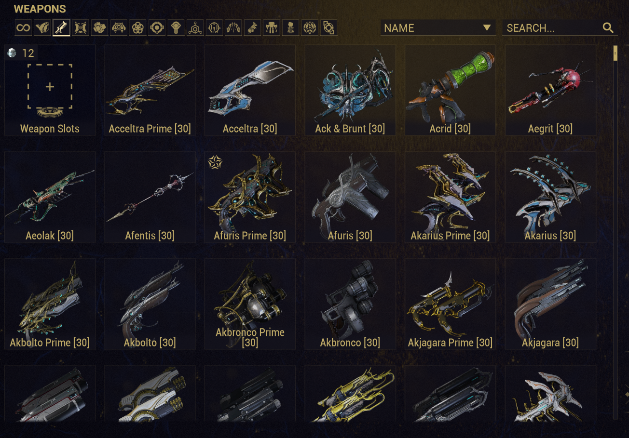Focus the SEARCH... text field

560,28
